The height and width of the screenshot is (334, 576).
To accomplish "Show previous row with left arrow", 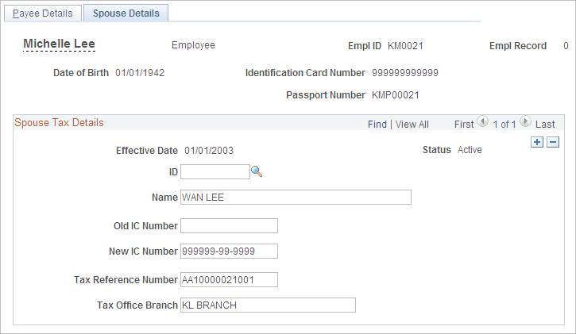I will (x=483, y=121).
